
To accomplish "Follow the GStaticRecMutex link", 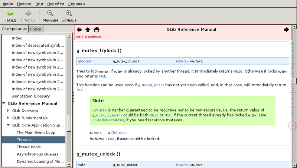I will click(108, 120).
